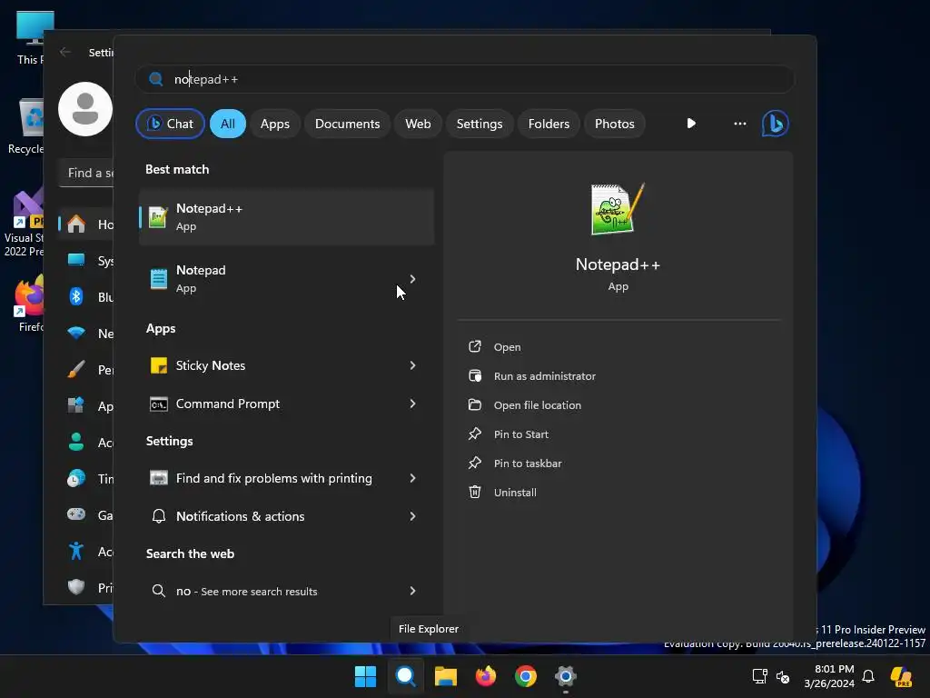Expand the Notepad result chevron
This screenshot has width=930, height=698.
pyautogui.click(x=413, y=279)
